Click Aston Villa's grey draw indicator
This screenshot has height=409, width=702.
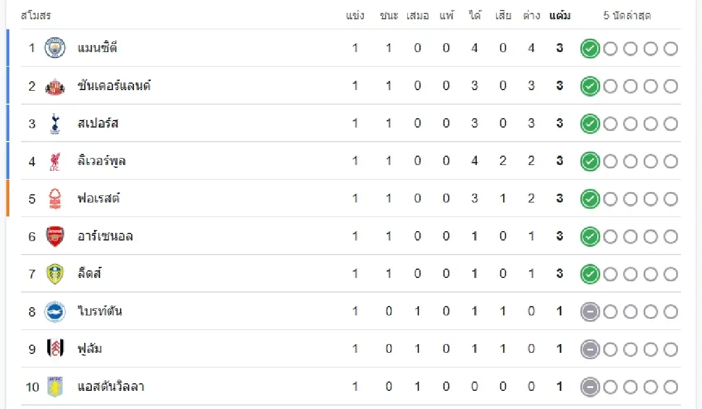click(x=590, y=387)
